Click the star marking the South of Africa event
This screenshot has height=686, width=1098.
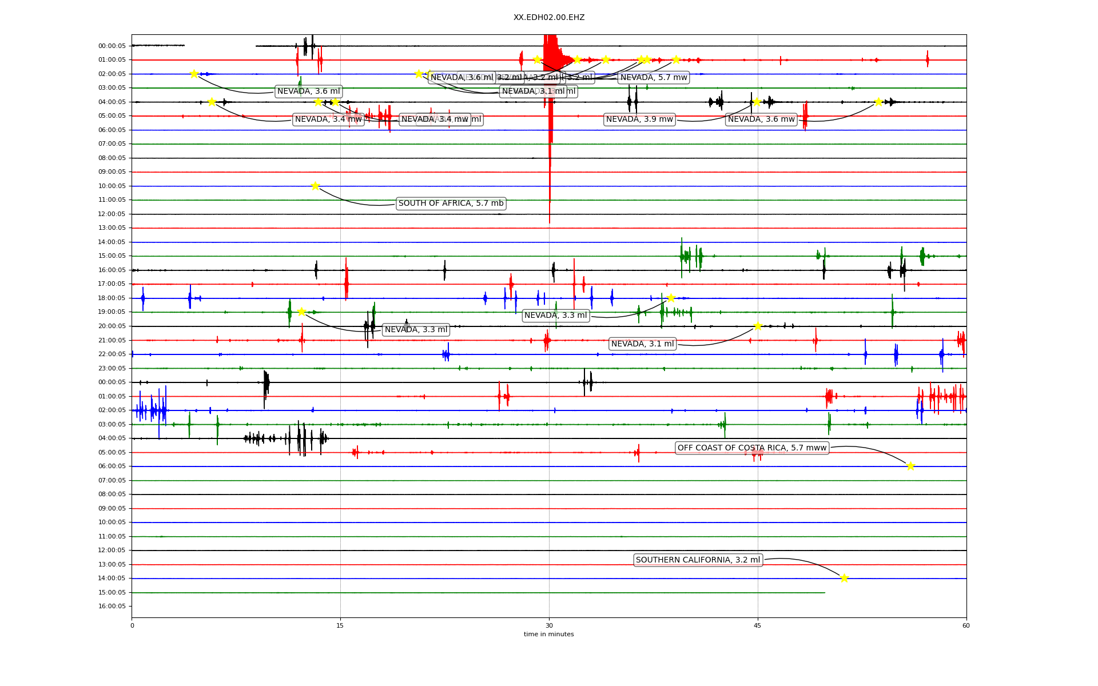point(315,186)
